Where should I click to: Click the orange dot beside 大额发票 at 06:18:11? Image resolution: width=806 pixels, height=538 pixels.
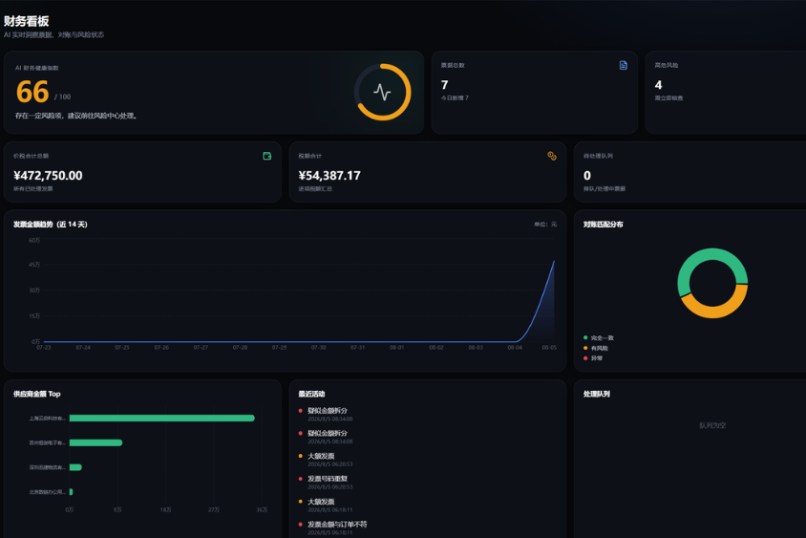click(x=300, y=502)
